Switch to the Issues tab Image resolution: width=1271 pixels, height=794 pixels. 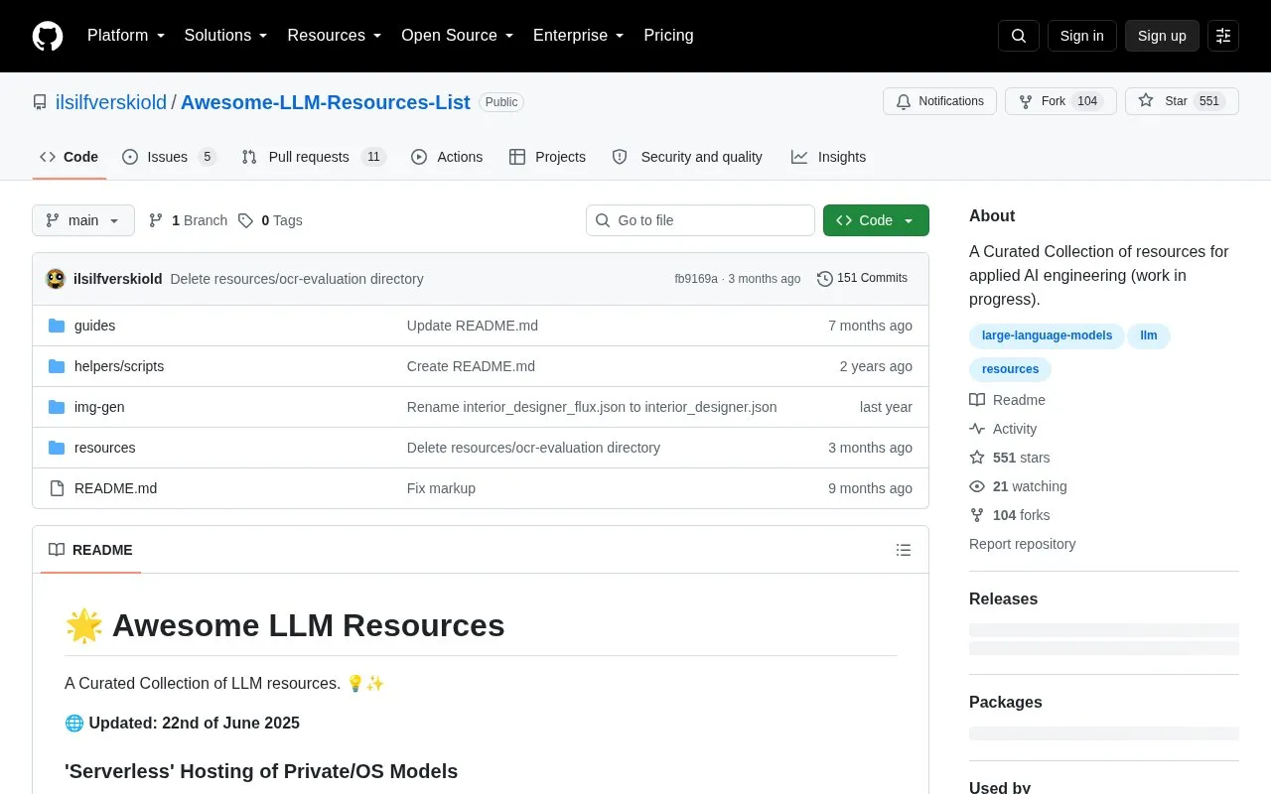(x=168, y=157)
